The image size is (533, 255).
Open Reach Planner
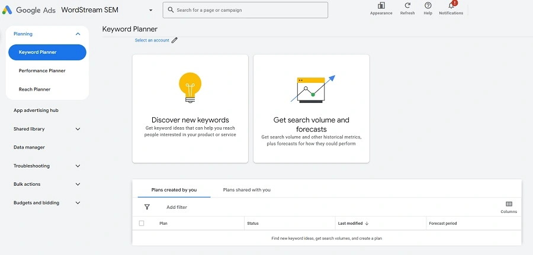(35, 89)
